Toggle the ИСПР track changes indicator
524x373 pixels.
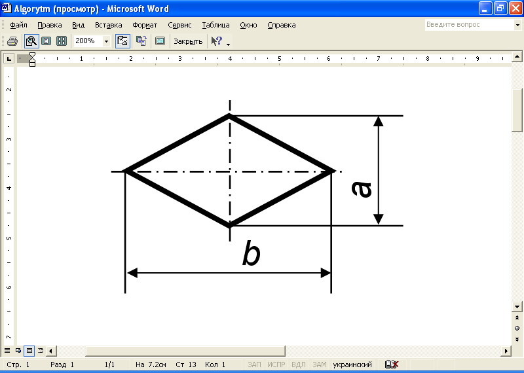276,364
